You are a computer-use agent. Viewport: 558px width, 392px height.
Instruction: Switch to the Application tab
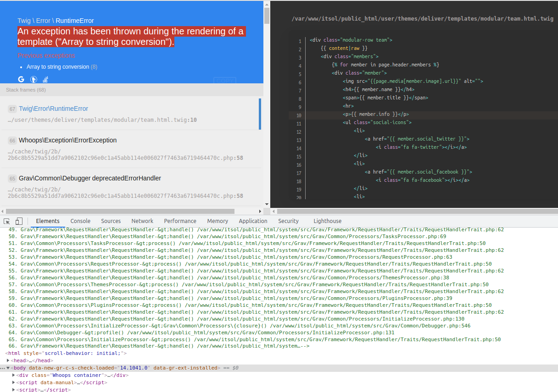coord(253,221)
